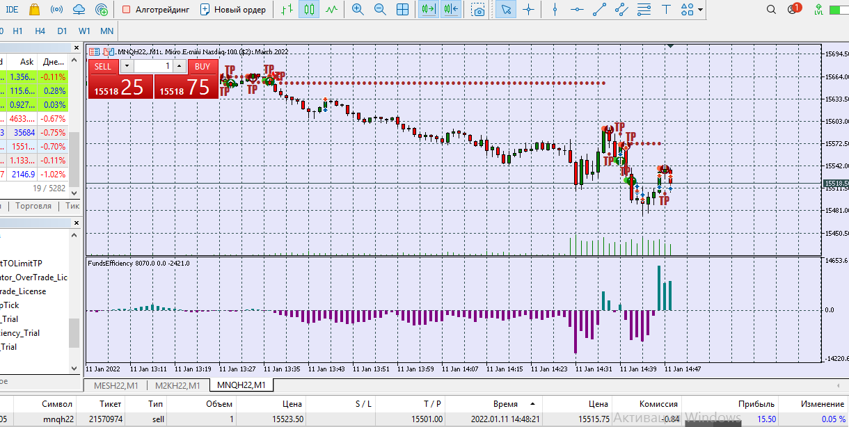Toggle chart auto-scroll to latest bar
Viewport: 849px width, 427px height.
[428, 10]
